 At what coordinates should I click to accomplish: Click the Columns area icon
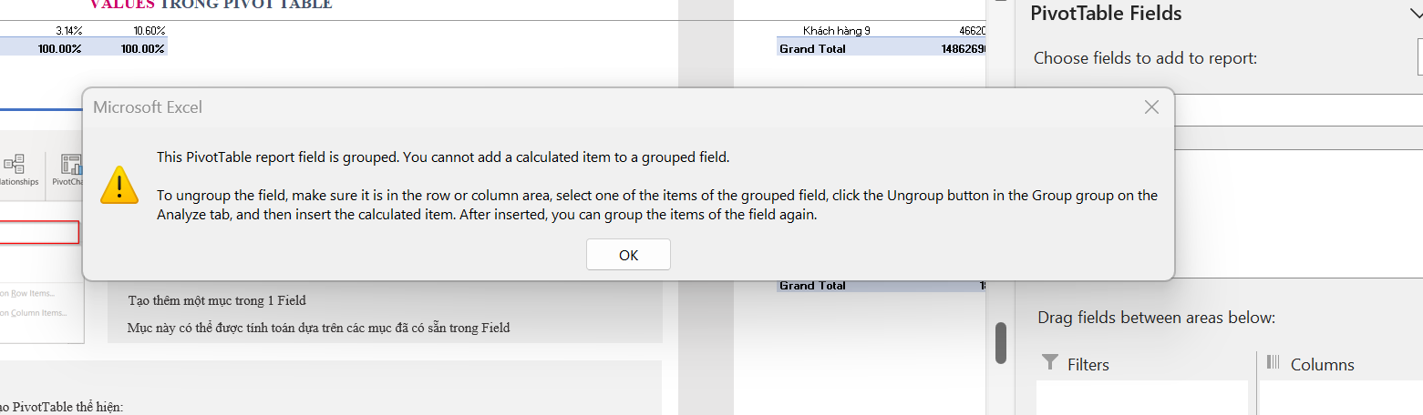[x=1273, y=363]
